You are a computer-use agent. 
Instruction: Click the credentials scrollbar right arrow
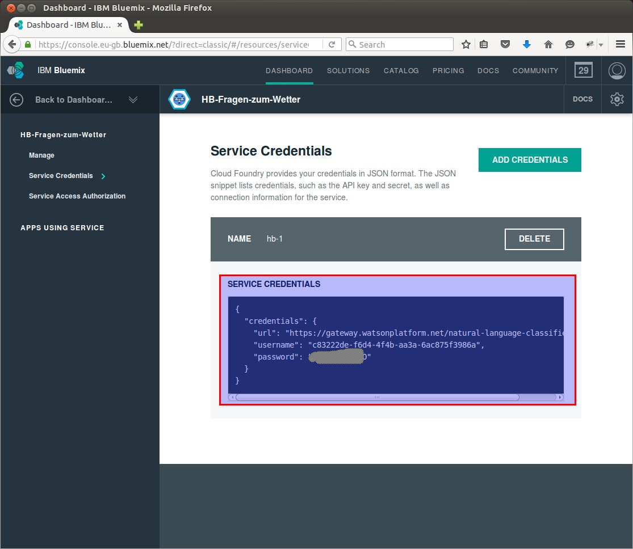point(560,398)
